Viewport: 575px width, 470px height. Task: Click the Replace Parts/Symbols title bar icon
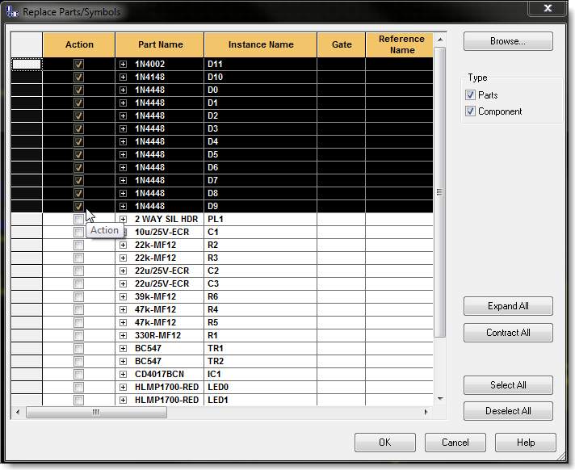click(x=12, y=11)
